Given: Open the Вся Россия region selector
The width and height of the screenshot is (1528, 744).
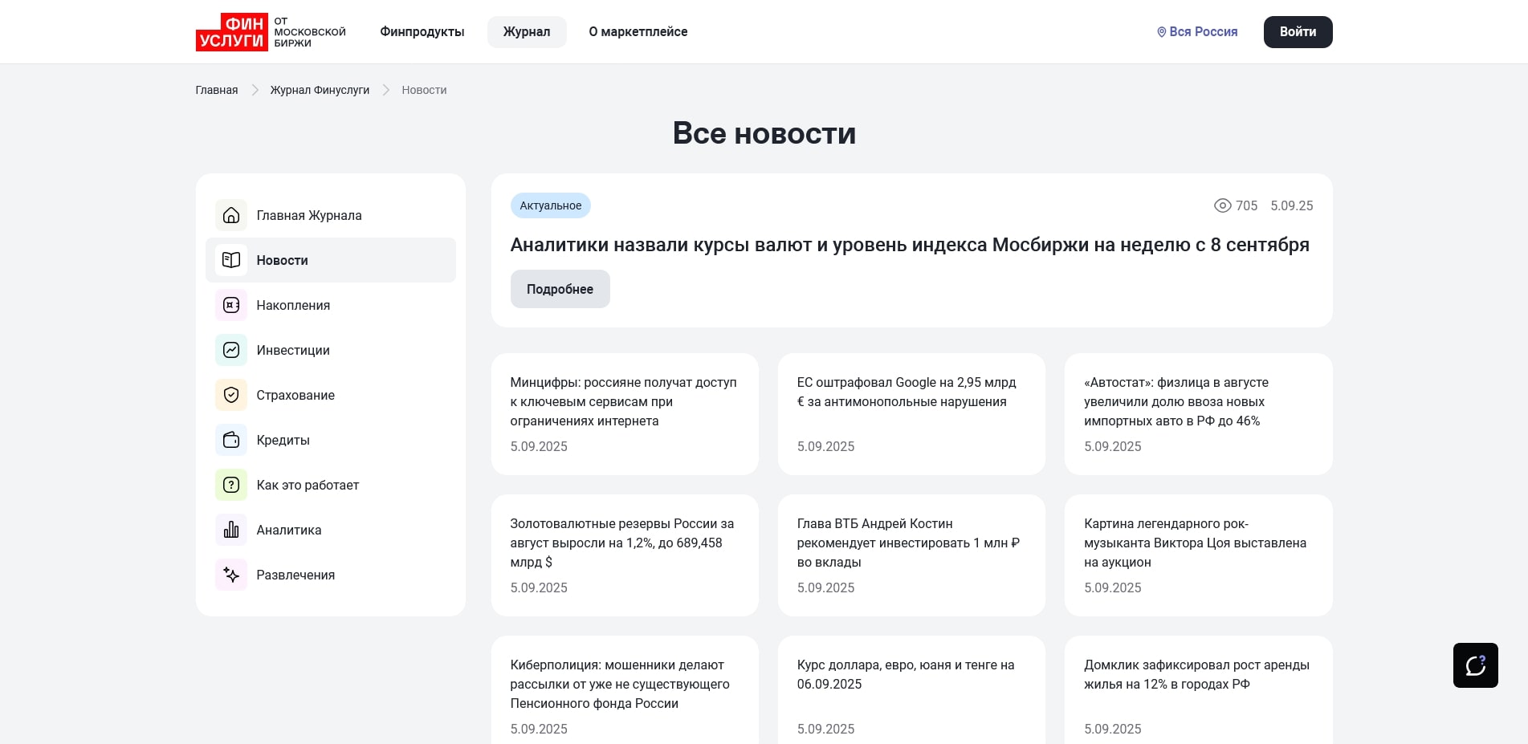Looking at the screenshot, I should click(x=1196, y=31).
